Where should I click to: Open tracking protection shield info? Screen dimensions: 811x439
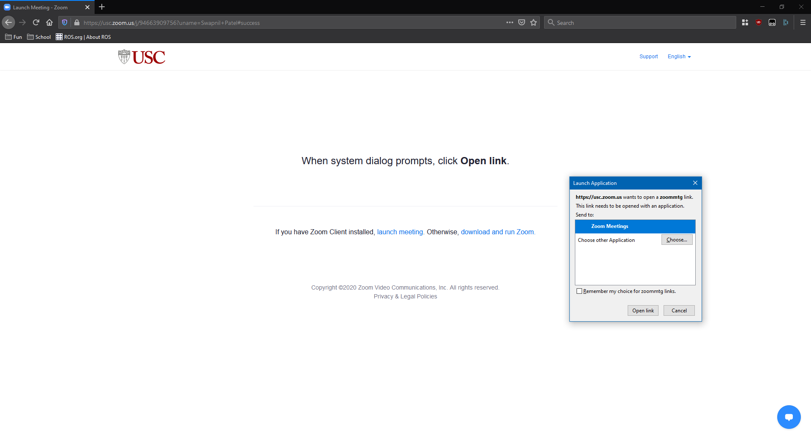coord(65,22)
